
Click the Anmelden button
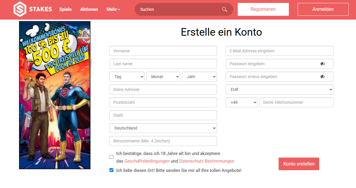click(x=323, y=9)
